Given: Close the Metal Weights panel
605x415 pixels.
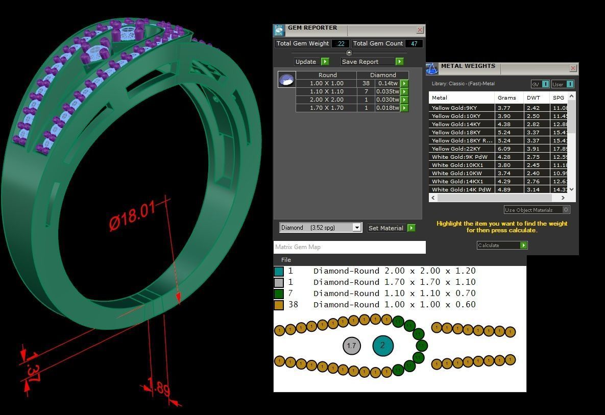Looking at the screenshot, I should point(573,68).
